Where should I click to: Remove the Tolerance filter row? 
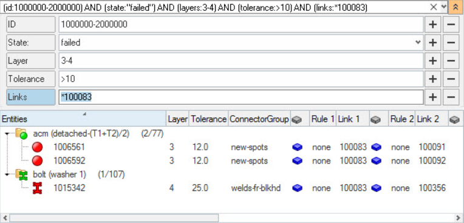[451, 79]
